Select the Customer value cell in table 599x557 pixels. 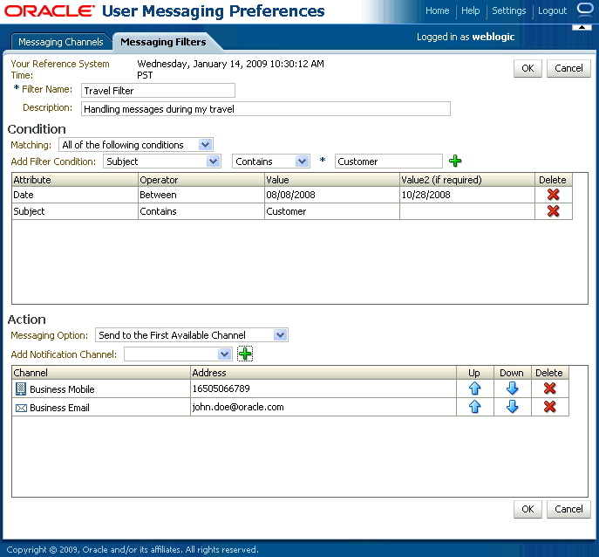click(332, 211)
